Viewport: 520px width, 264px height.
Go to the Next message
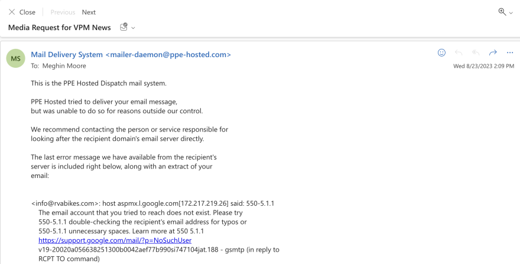[89, 12]
